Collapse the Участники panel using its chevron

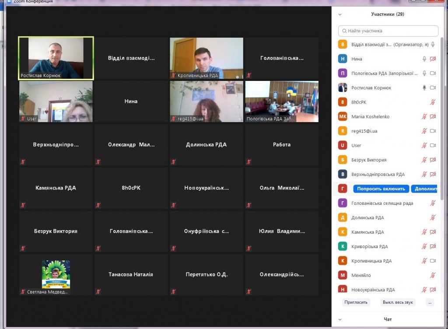[x=339, y=14]
